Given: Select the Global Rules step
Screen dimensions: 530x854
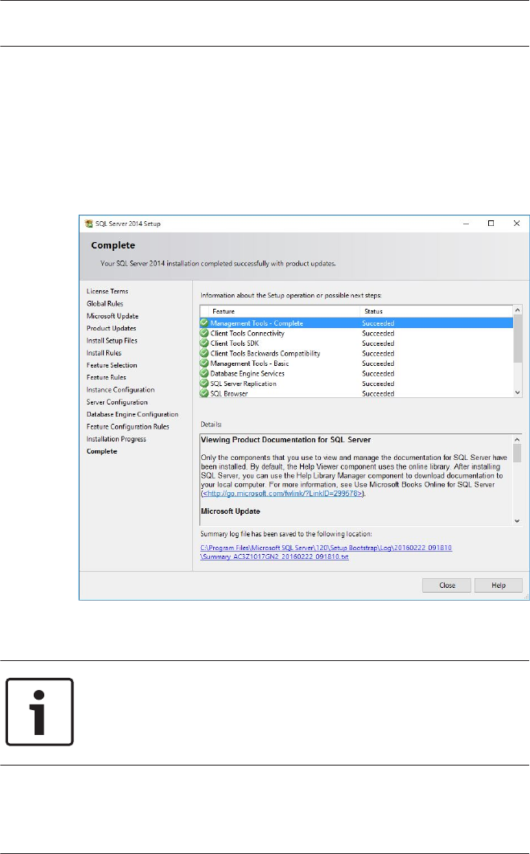Looking at the screenshot, I should pyautogui.click(x=105, y=304).
